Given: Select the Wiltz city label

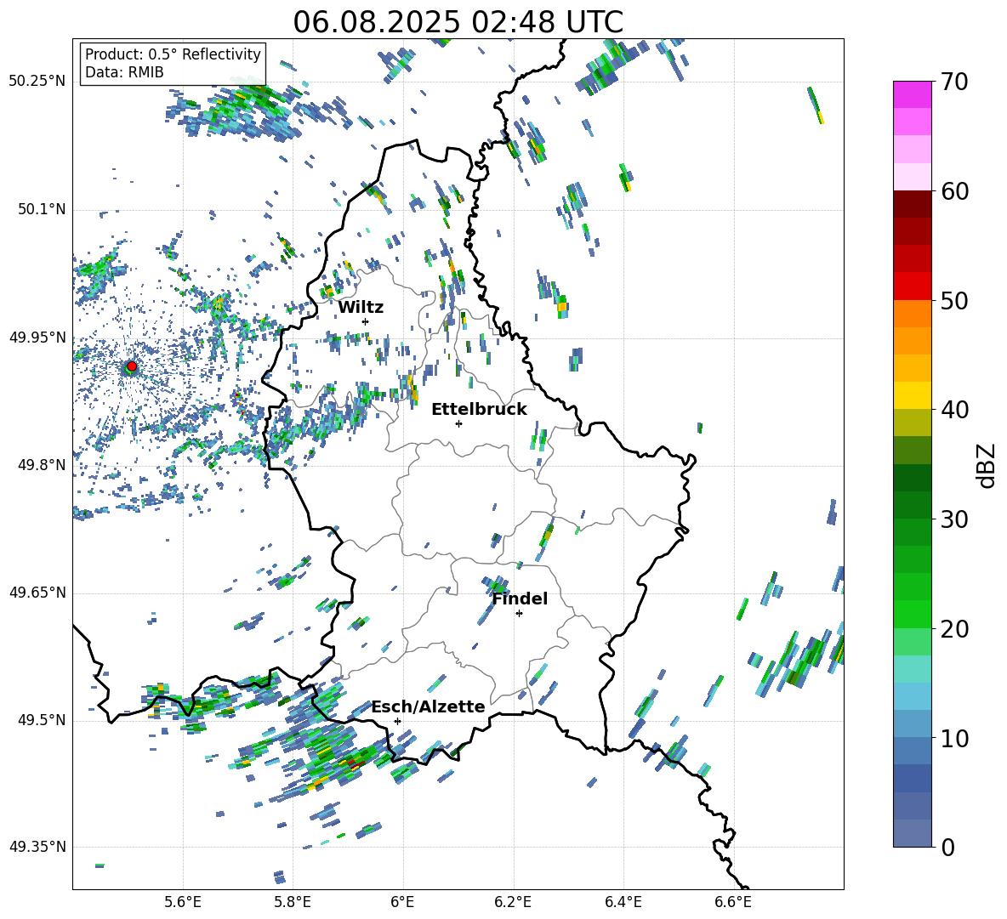Looking at the screenshot, I should click(361, 308).
